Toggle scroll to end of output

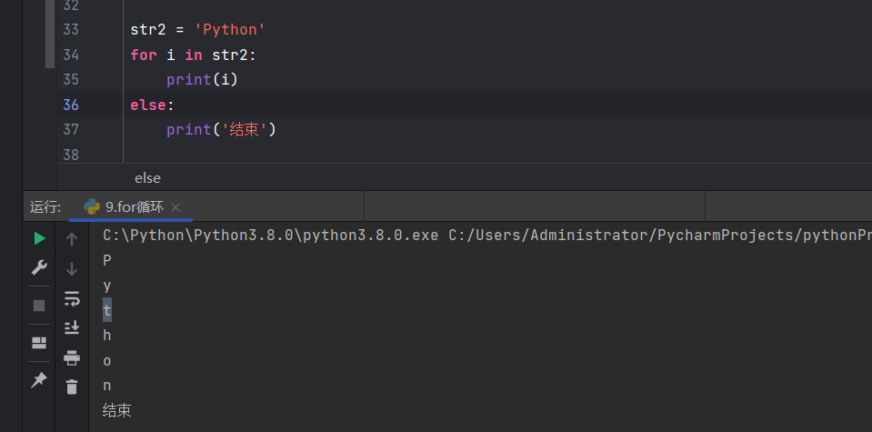click(x=72, y=327)
